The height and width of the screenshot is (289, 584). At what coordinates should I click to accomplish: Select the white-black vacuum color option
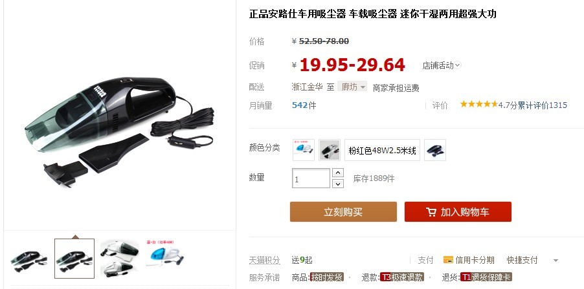click(x=330, y=150)
